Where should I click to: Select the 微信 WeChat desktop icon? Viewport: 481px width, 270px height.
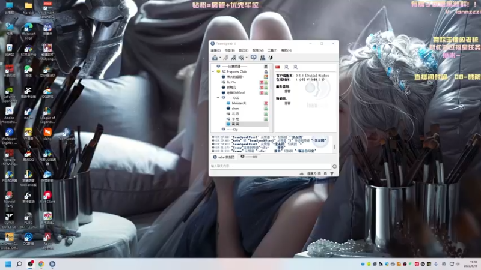click(x=28, y=71)
